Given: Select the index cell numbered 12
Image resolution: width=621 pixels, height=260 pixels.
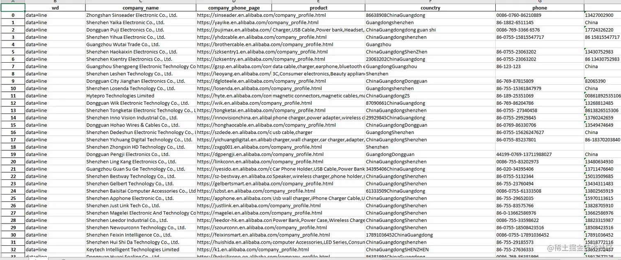Looking at the screenshot, I should tap(13, 103).
